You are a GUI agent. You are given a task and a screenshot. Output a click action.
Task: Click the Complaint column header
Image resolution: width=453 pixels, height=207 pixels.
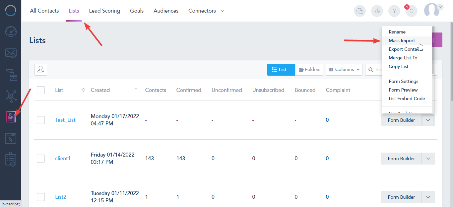click(338, 90)
